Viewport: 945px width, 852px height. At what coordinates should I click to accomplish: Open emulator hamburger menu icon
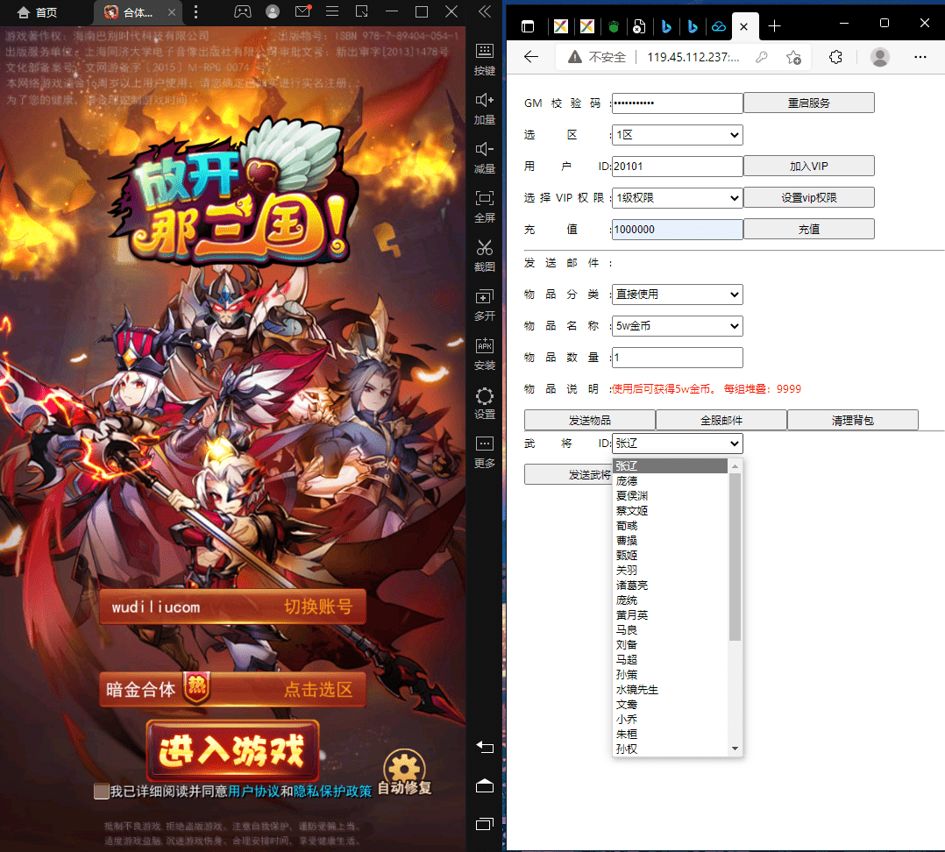tap(332, 11)
